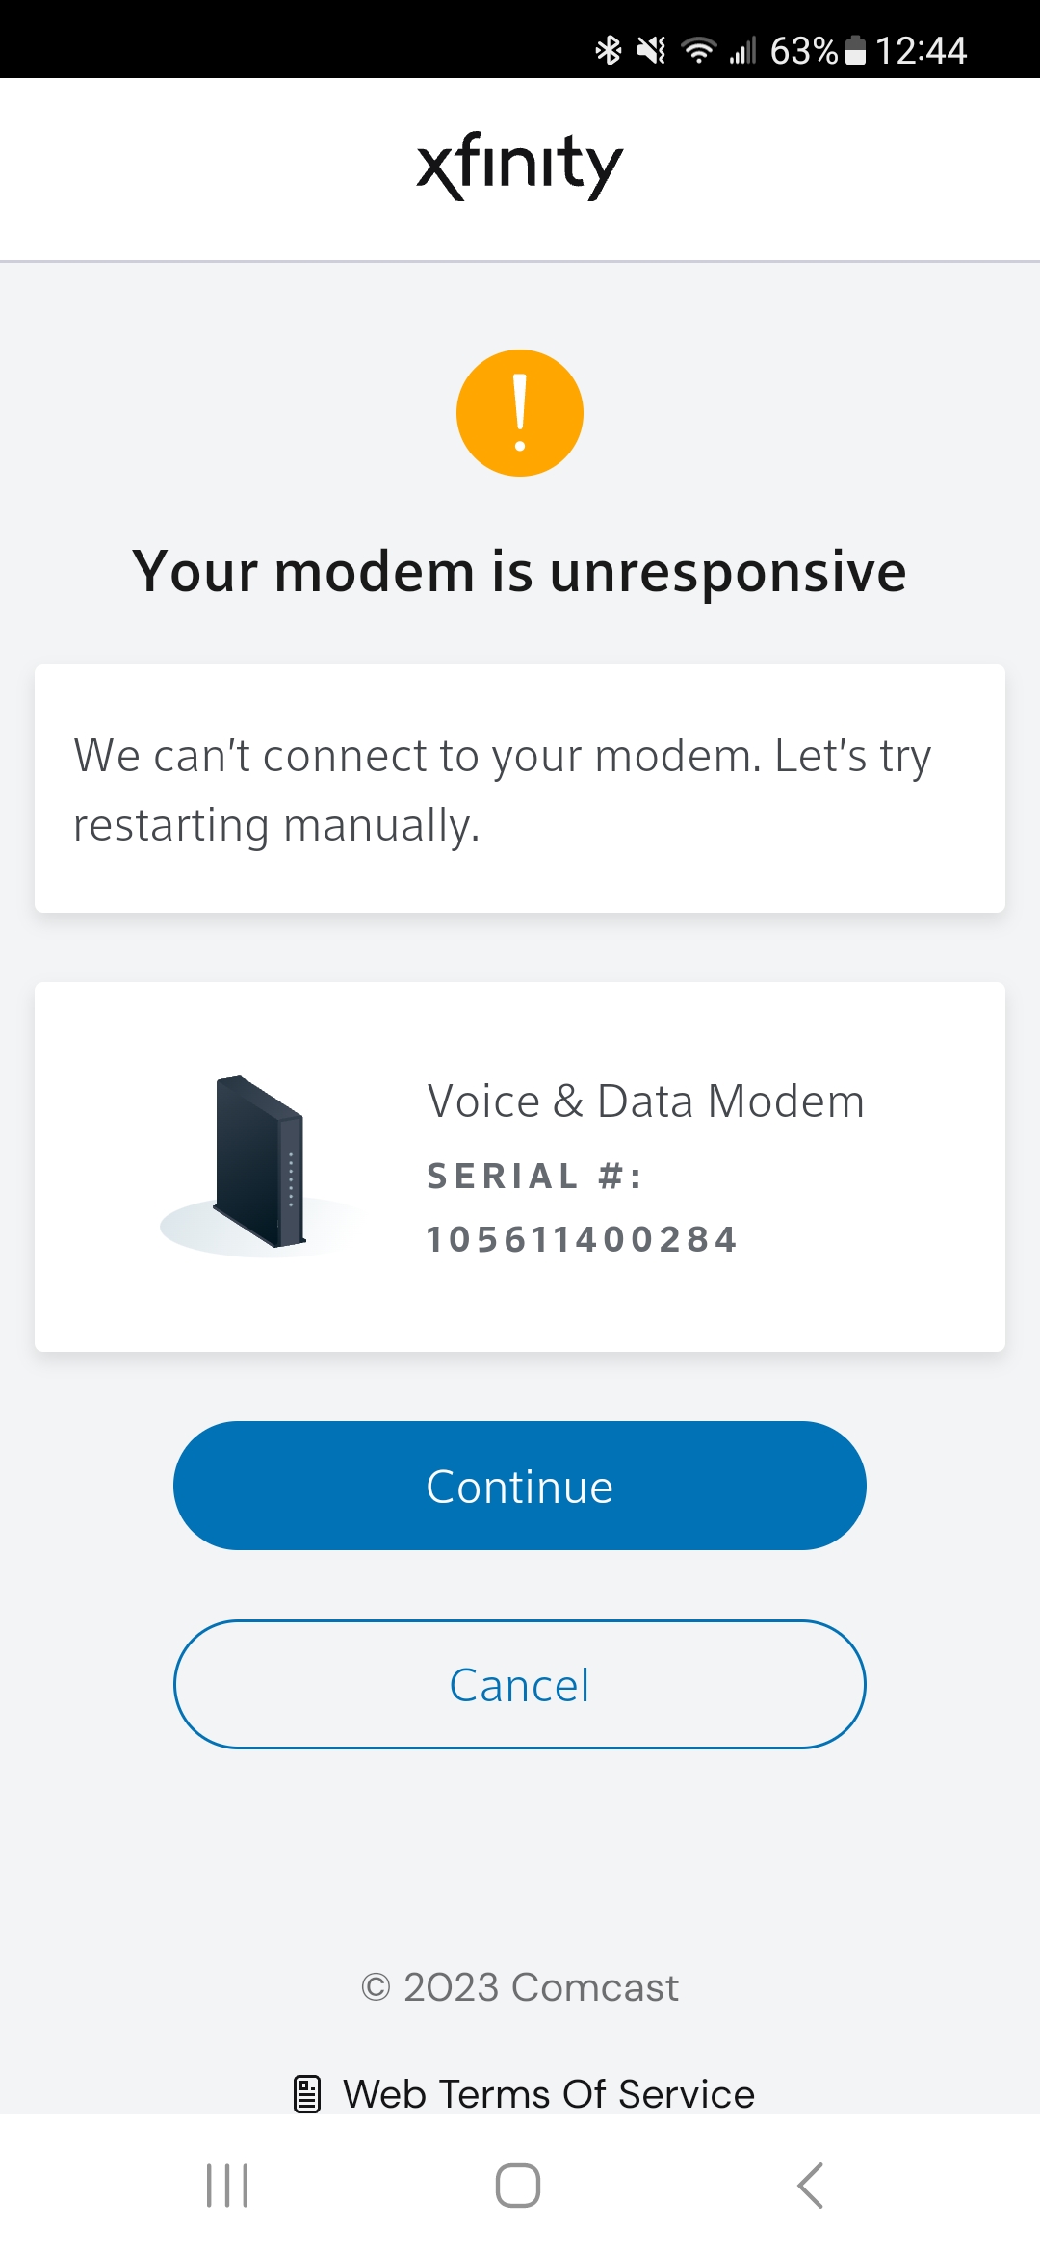
Task: Tap the Terms of Service document icon
Action: 306,2094
